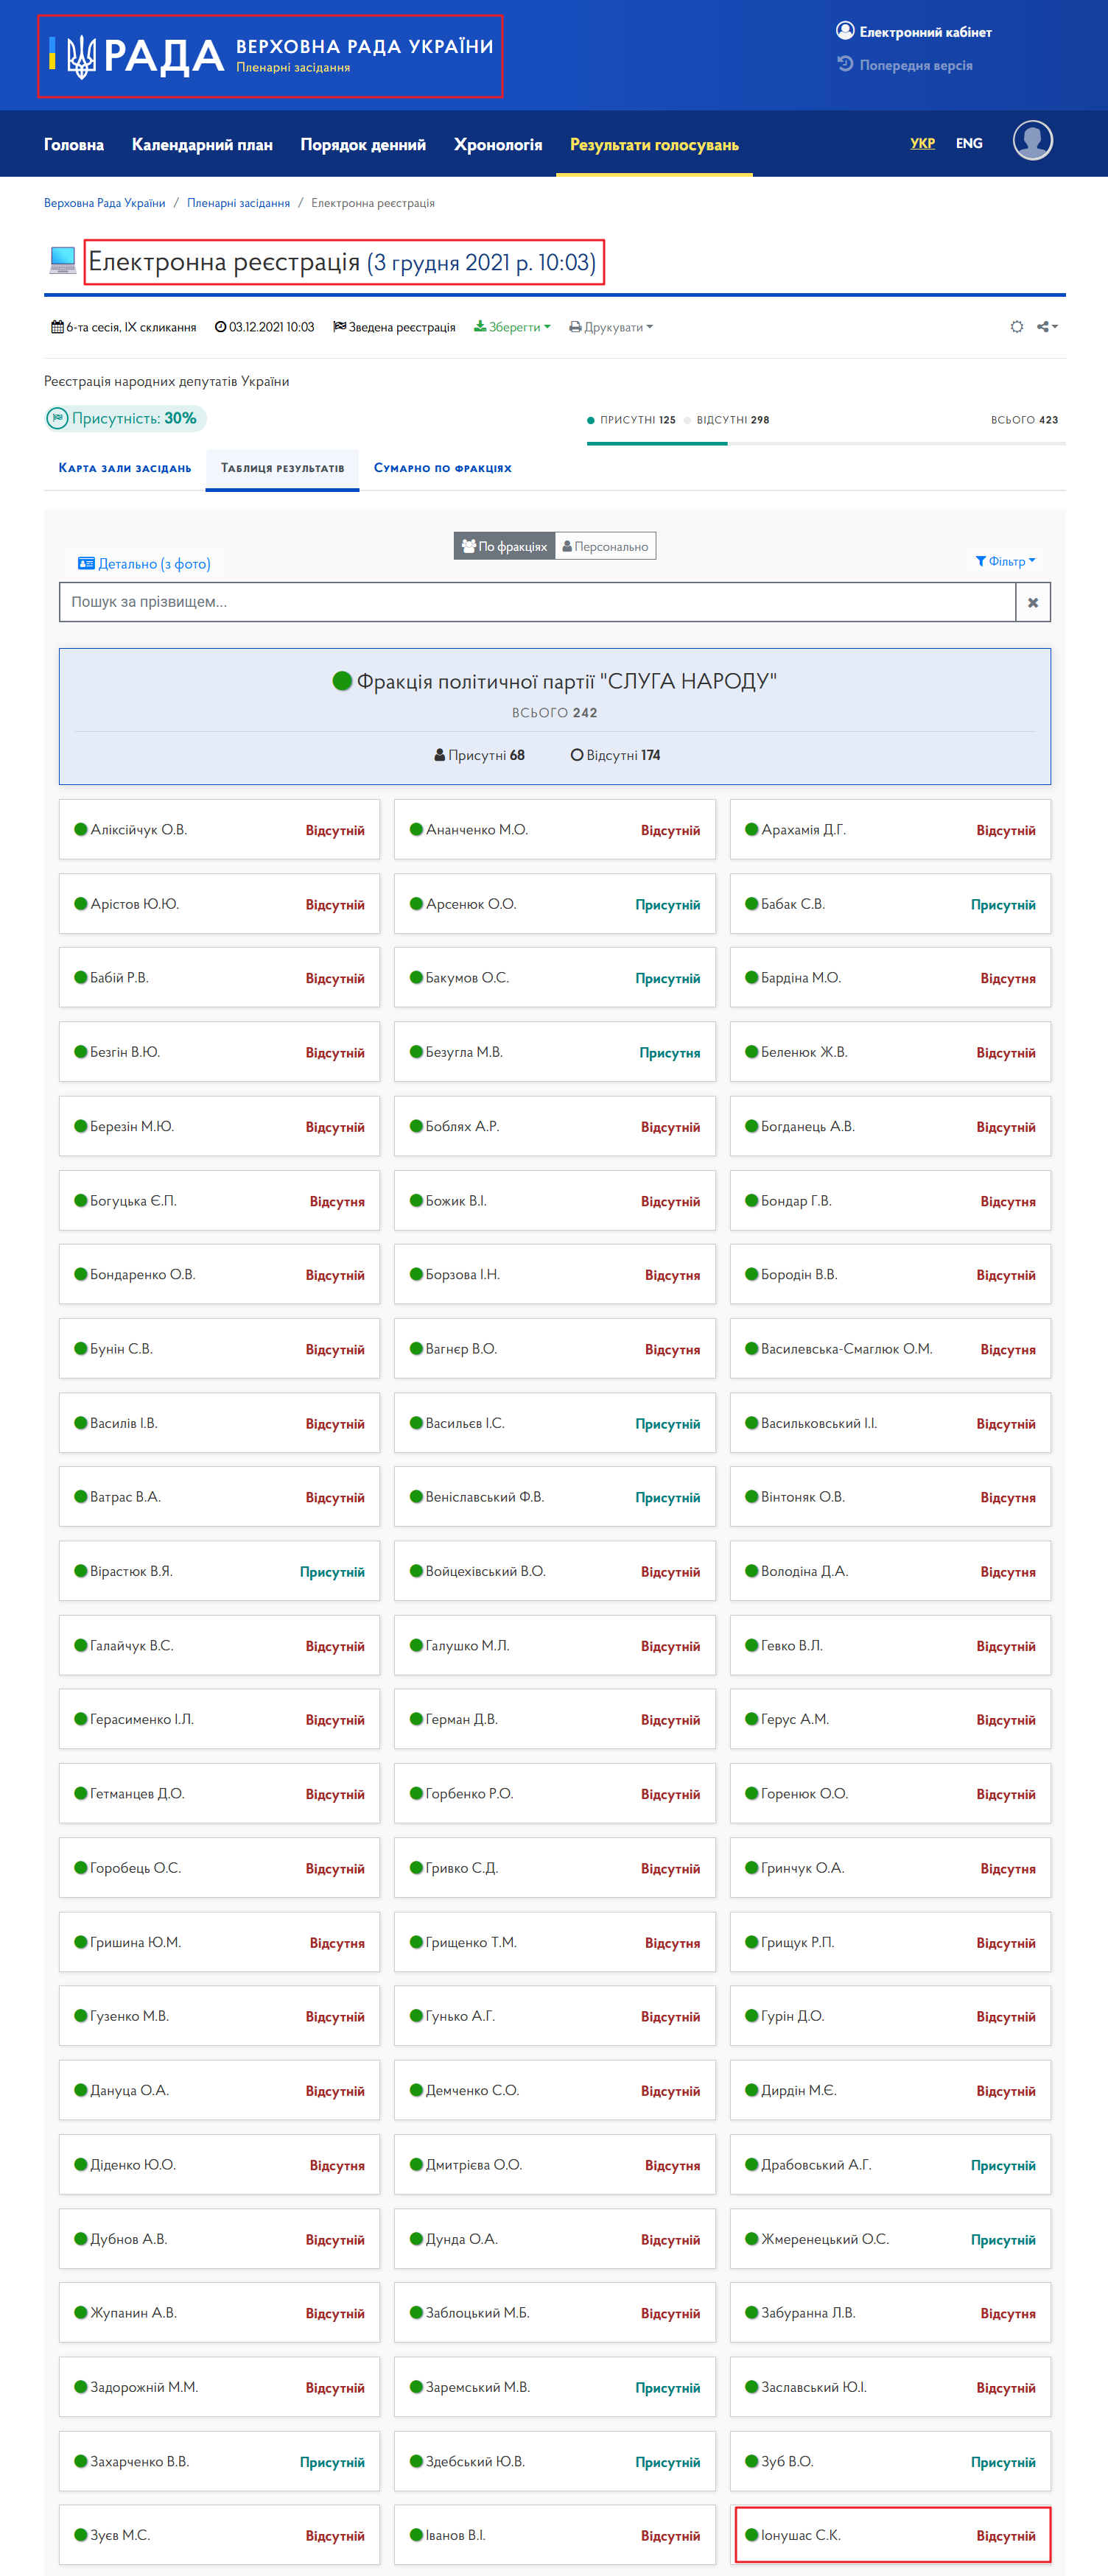Go to Хронологія menu item
The image size is (1108, 2576).
(x=498, y=145)
